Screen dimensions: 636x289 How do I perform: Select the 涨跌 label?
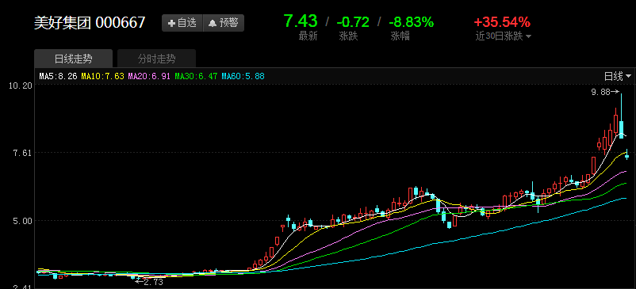pos(348,36)
